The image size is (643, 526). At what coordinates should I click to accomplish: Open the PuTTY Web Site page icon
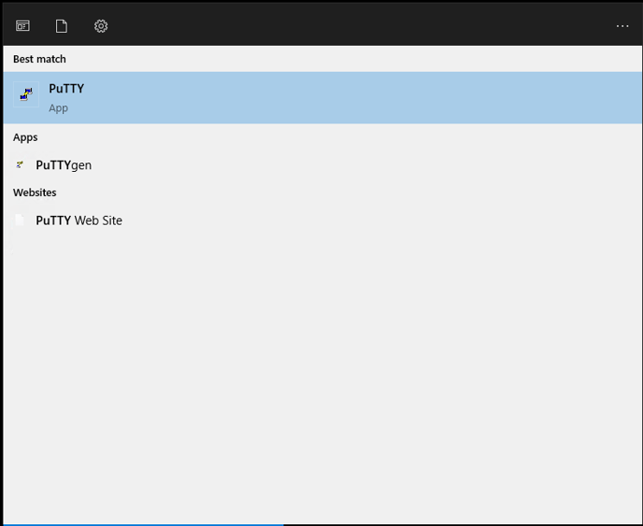click(20, 220)
